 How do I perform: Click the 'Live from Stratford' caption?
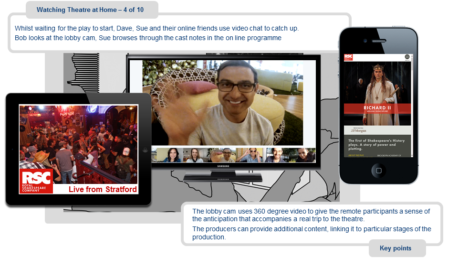103,189
